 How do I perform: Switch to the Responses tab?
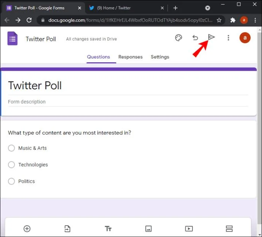[130, 57]
